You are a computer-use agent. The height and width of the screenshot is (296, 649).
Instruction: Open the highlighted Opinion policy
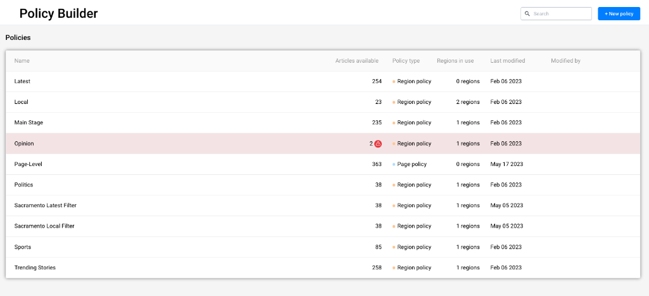click(323, 143)
